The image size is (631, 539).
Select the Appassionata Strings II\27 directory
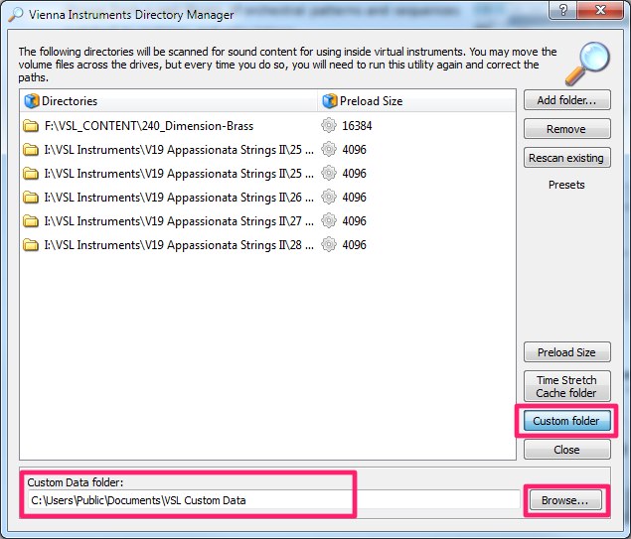(x=179, y=221)
